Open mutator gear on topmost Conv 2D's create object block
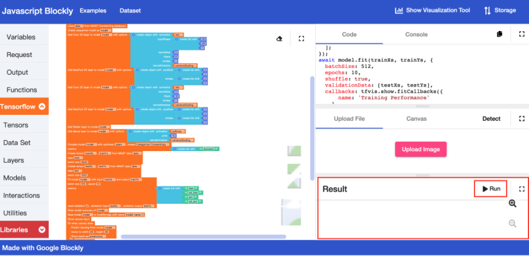The width and height of the screenshot is (529, 256). click(133, 35)
